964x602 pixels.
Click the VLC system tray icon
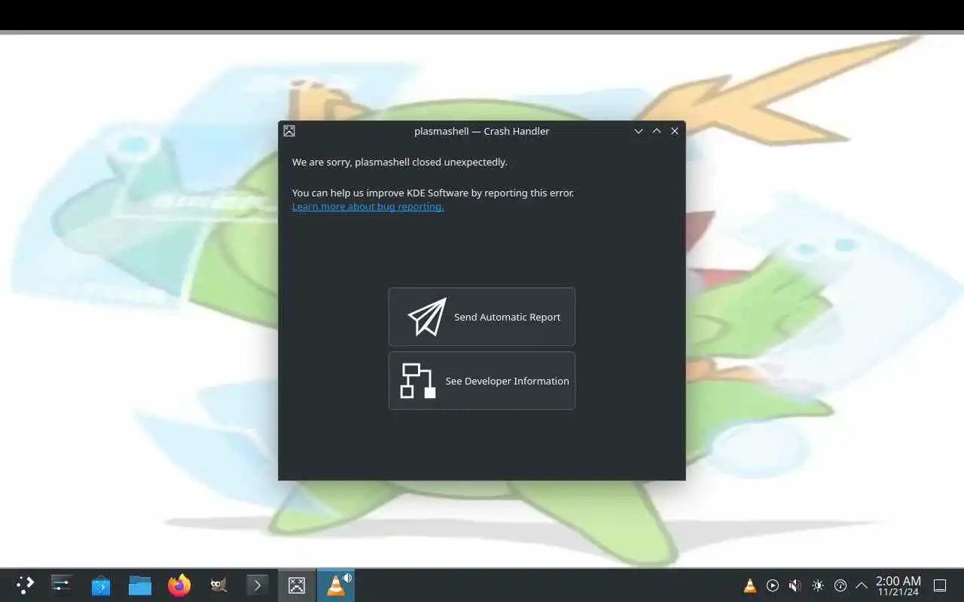[x=750, y=585]
